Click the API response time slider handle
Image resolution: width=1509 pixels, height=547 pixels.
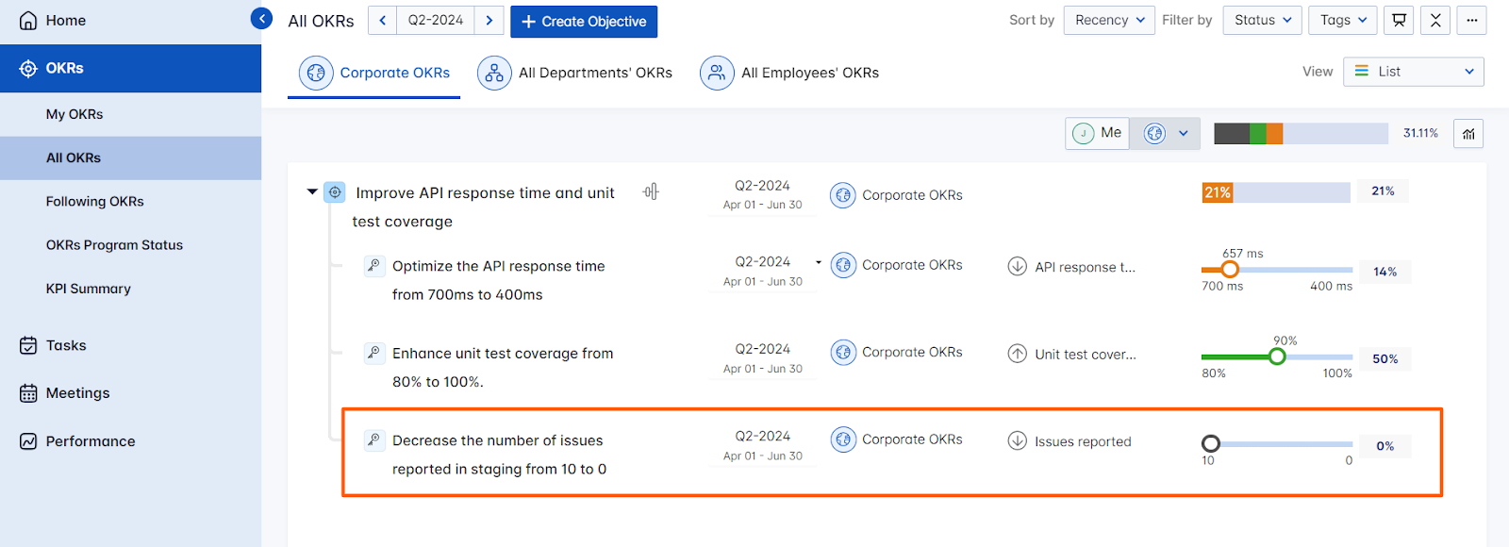coord(1230,270)
